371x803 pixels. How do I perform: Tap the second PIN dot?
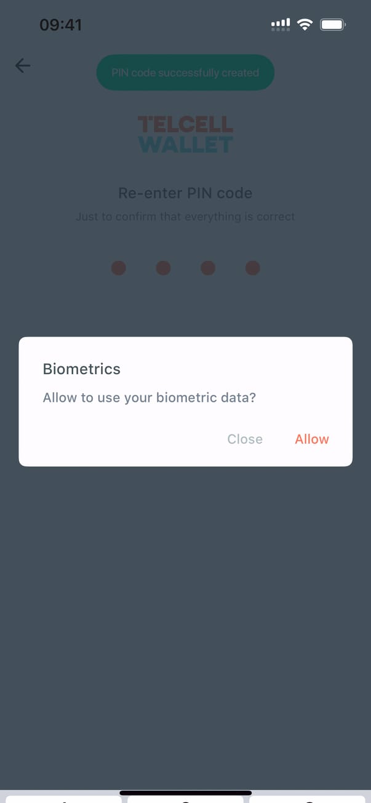coord(163,268)
